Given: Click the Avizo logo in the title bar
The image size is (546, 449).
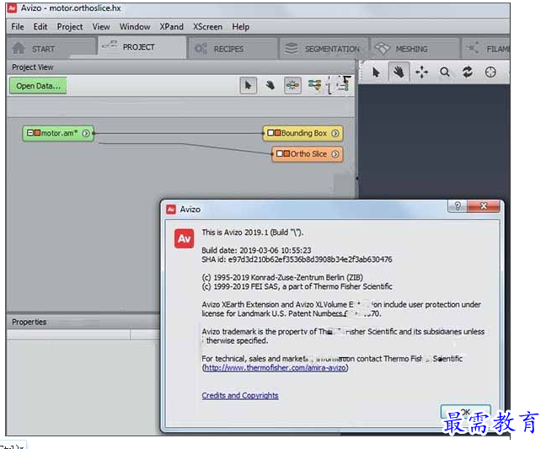Looking at the screenshot, I should pos(12,8).
